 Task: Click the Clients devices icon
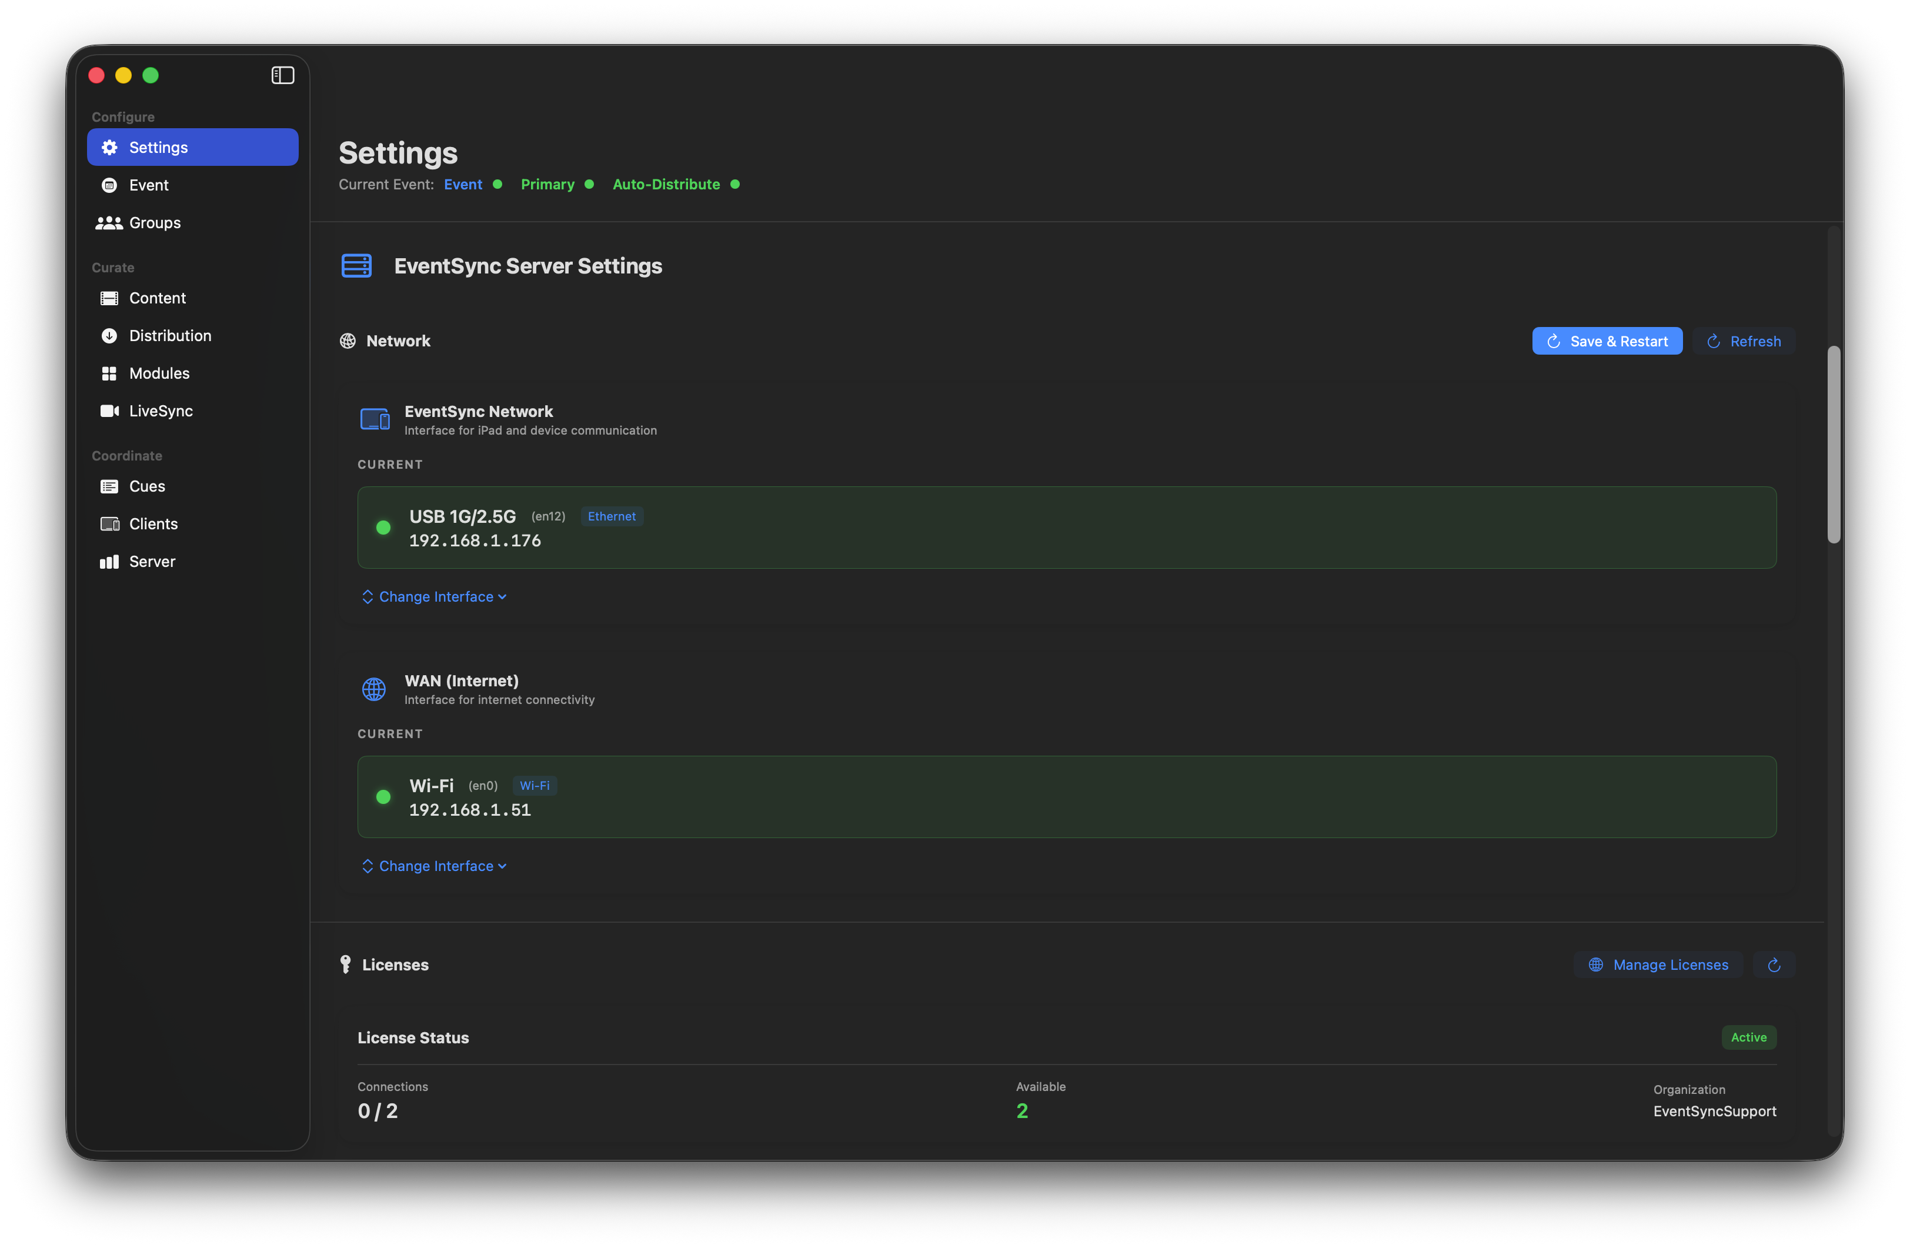coord(109,524)
